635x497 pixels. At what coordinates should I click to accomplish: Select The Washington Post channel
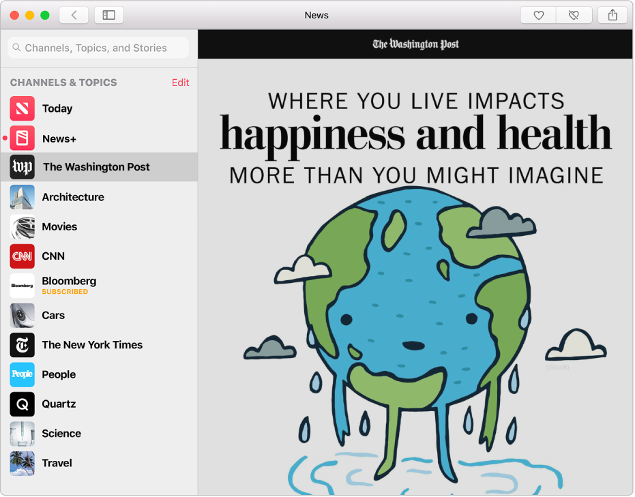click(x=96, y=167)
